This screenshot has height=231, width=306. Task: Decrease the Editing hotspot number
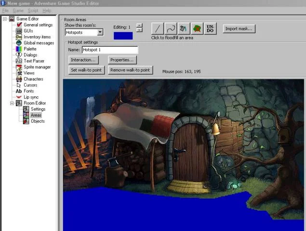click(139, 30)
